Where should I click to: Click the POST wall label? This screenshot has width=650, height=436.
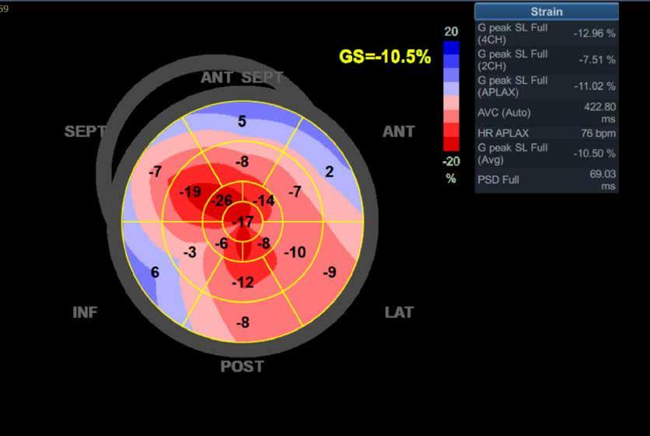pyautogui.click(x=242, y=366)
